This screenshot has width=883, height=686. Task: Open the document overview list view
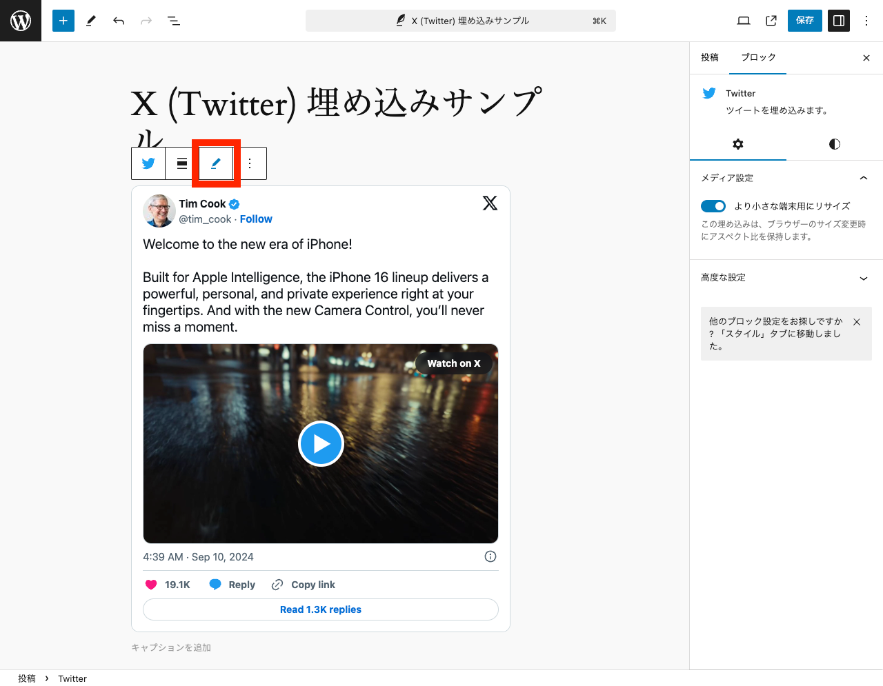point(174,21)
